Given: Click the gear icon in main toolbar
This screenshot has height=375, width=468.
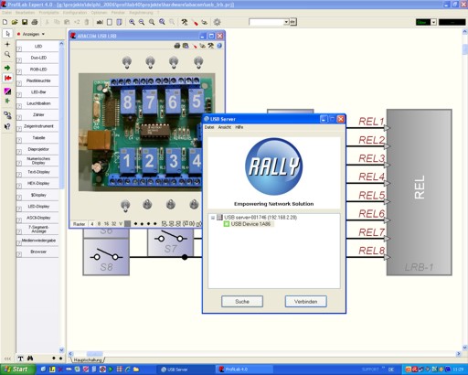Looking at the screenshot, I should [x=217, y=22].
